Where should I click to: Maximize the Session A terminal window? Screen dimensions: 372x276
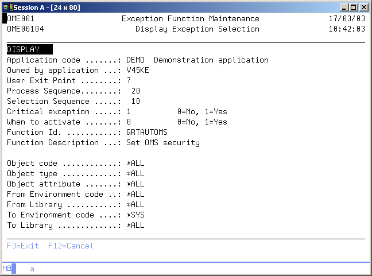(x=354, y=7)
